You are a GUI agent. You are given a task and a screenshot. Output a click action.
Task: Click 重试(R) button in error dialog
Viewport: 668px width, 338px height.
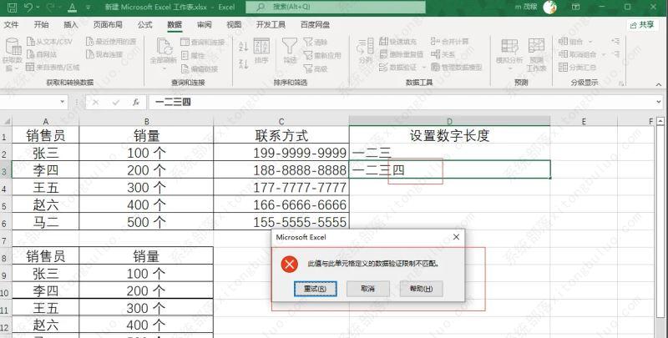tap(315, 288)
